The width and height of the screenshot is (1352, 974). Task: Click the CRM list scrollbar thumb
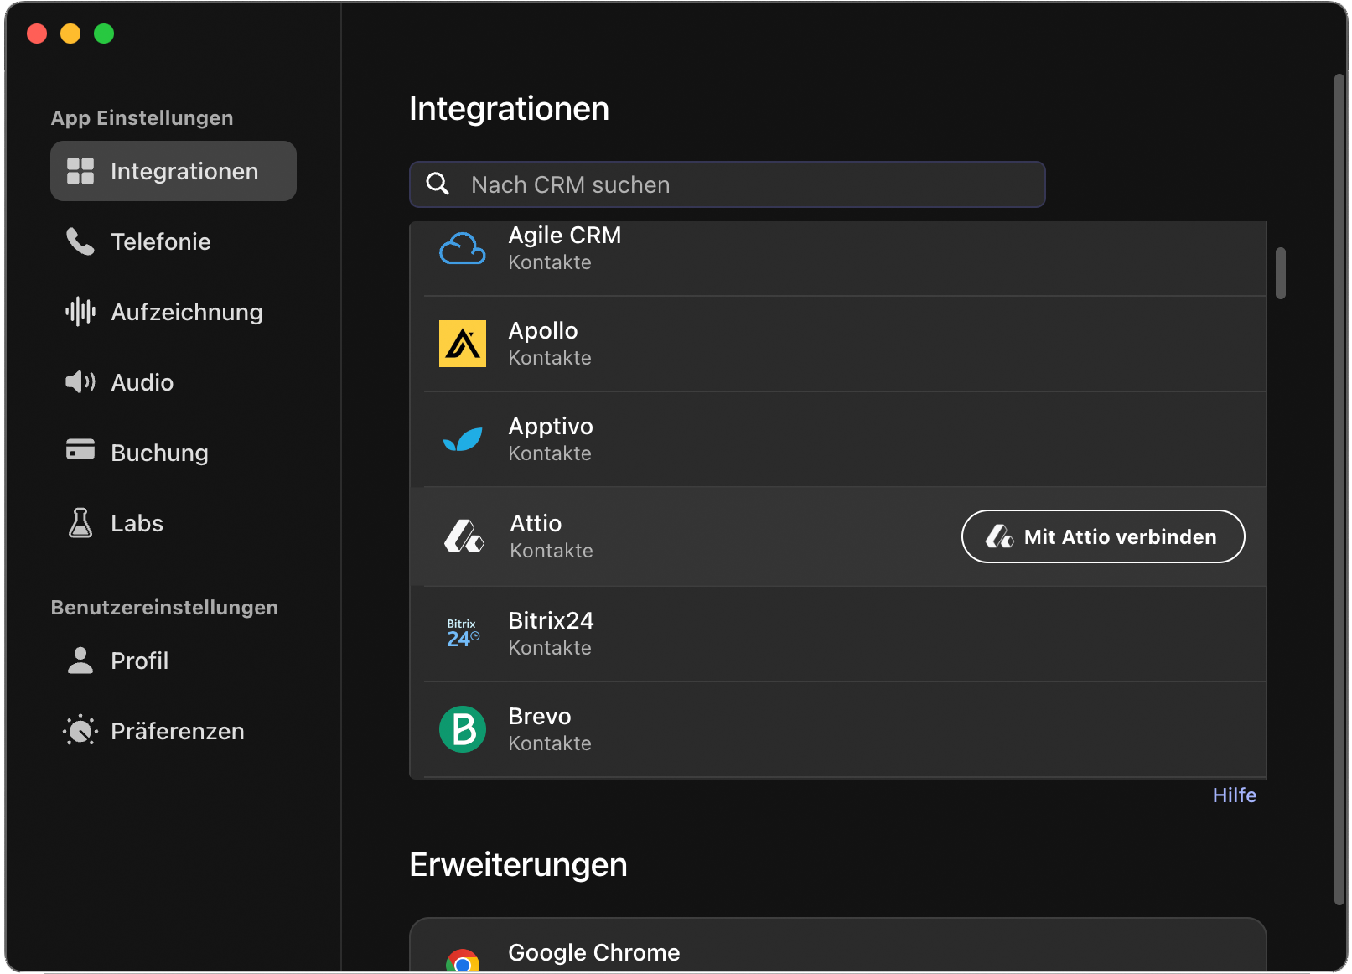(1281, 273)
